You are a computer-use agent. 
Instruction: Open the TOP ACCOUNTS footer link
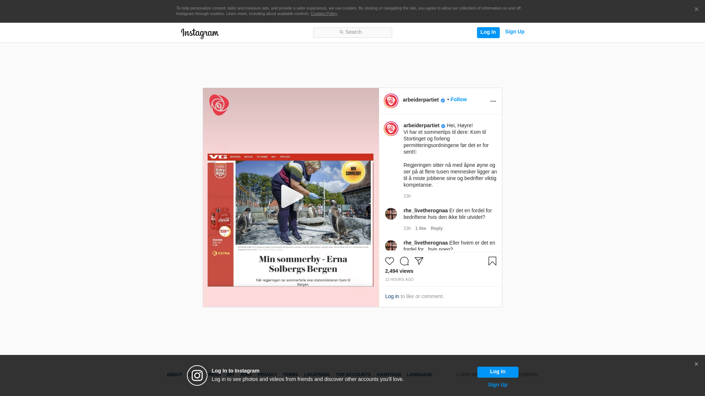pyautogui.click(x=353, y=375)
